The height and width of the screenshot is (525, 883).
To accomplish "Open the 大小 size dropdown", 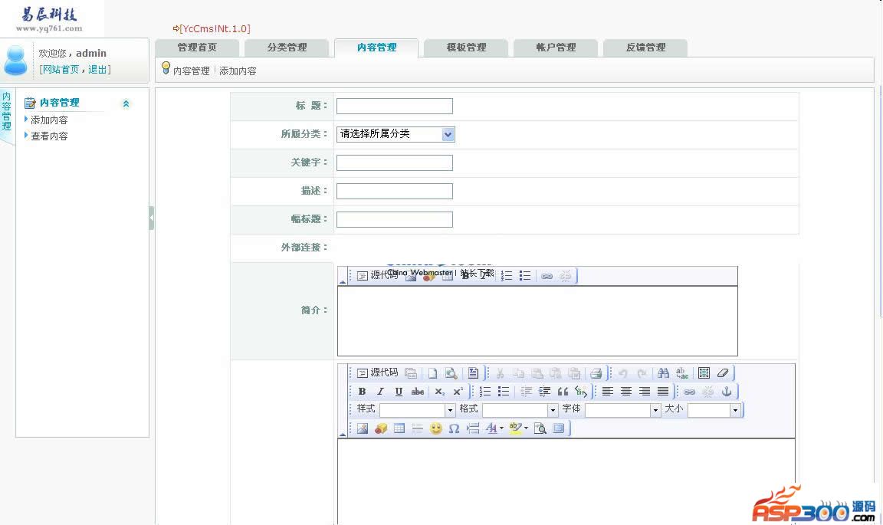I will click(735, 410).
